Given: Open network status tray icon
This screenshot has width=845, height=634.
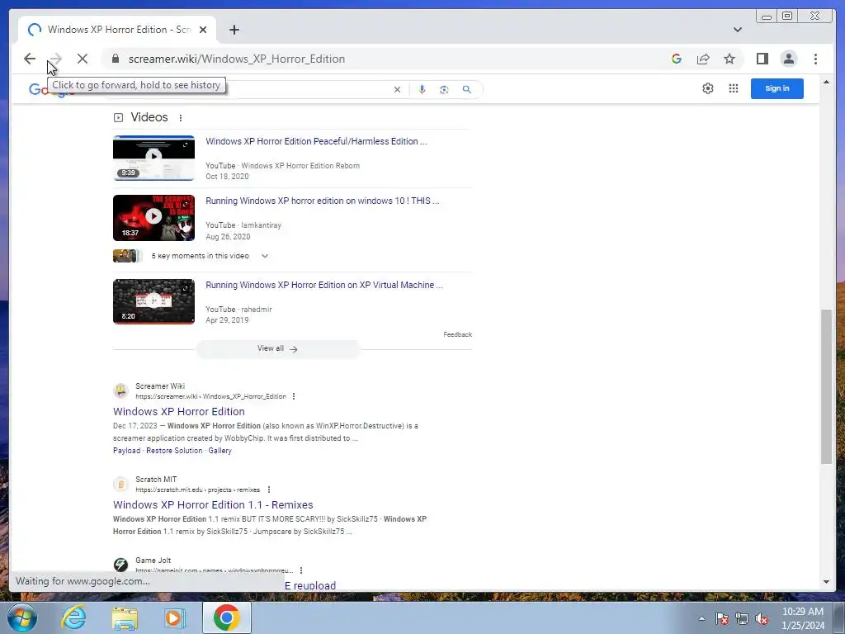Looking at the screenshot, I should click(x=742, y=618).
